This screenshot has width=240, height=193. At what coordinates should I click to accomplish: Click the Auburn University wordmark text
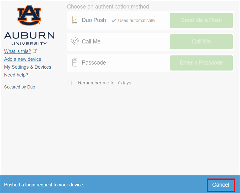pos(29,38)
